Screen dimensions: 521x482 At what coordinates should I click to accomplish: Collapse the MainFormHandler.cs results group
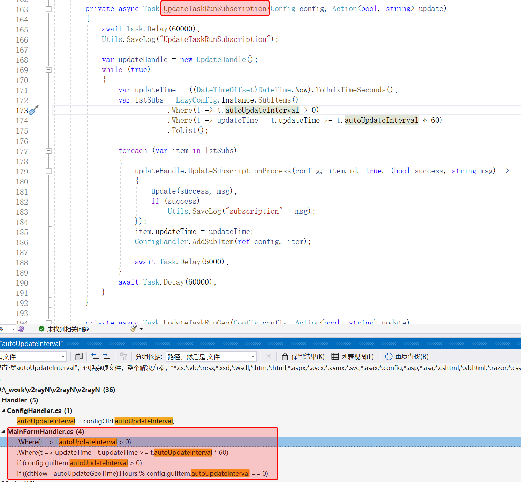(x=3, y=432)
